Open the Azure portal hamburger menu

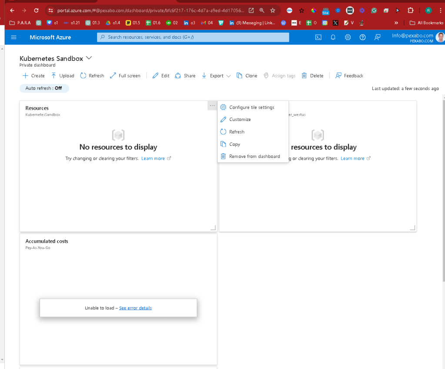tap(13, 37)
